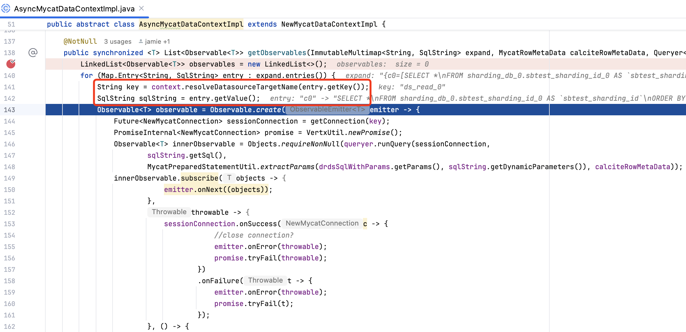686x332 pixels.
Task: Click line number 141 to add breakpoint
Action: (10, 87)
